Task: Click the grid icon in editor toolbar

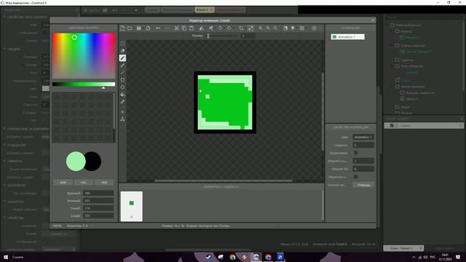Action: click(x=302, y=28)
